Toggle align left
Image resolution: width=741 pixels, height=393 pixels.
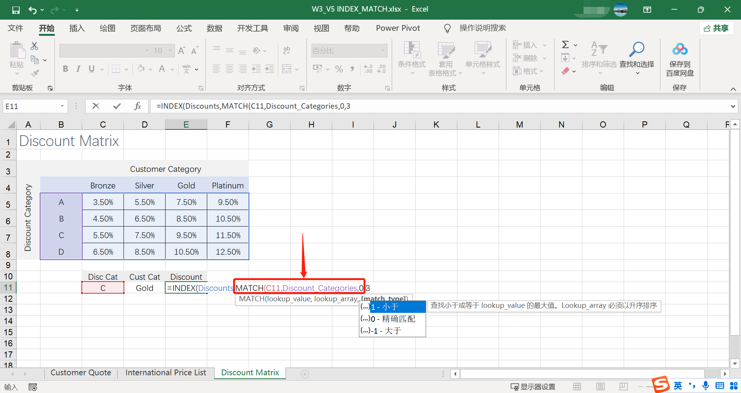[217, 69]
